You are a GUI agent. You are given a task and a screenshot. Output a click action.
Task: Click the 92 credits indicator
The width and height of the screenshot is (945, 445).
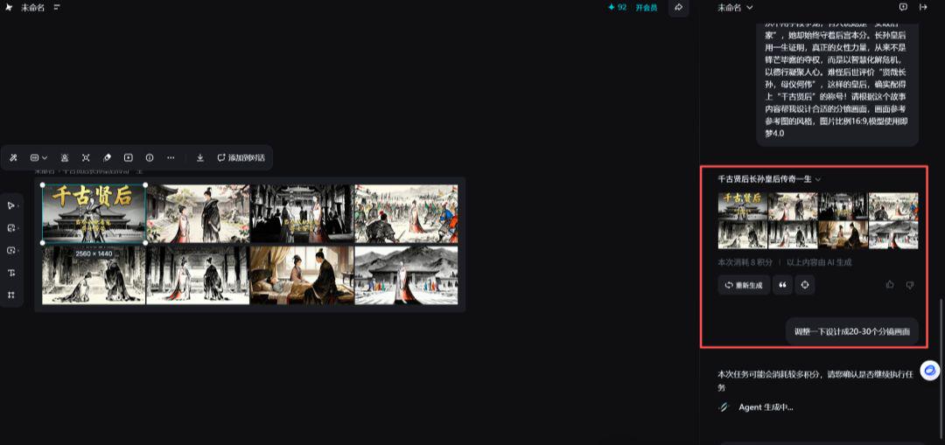coord(617,8)
